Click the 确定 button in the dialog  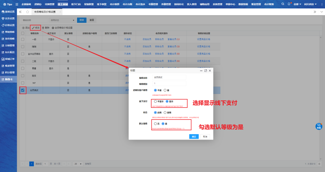(x=194, y=137)
